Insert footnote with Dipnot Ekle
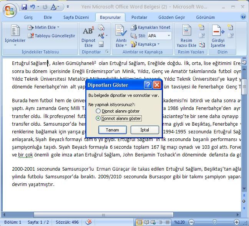 88,37
